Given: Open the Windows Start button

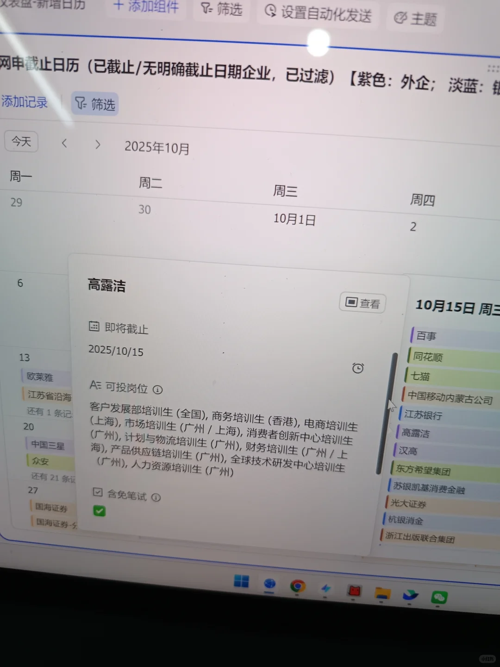Looking at the screenshot, I should pyautogui.click(x=241, y=581).
